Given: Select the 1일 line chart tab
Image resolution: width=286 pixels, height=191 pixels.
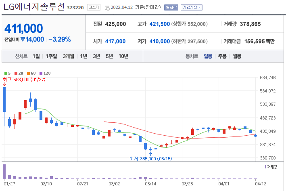Looking at the screenshot, I should pos(36,56).
